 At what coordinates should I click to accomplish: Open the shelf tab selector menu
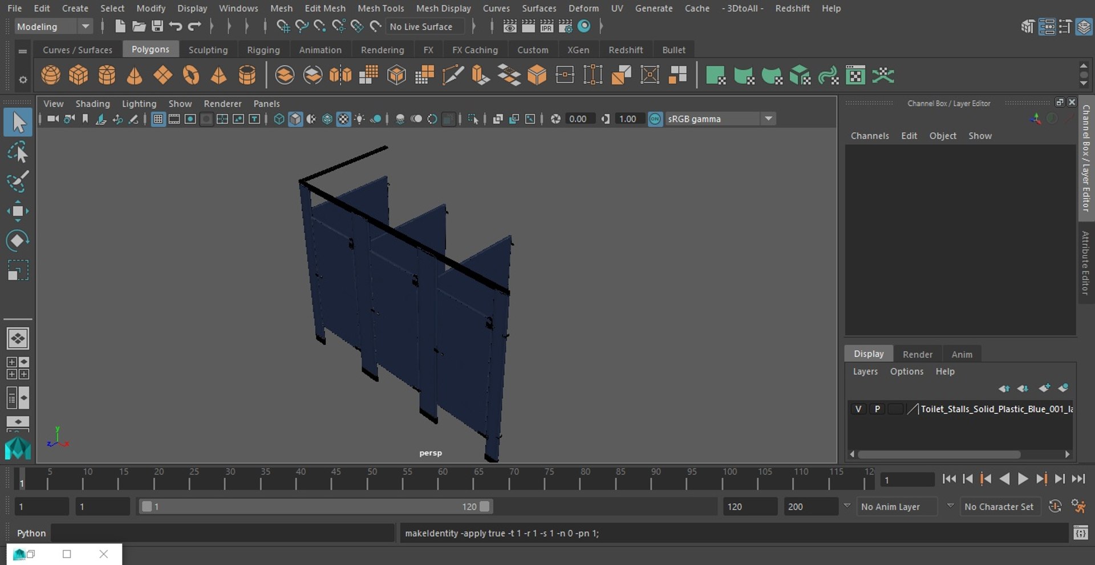[x=23, y=51]
